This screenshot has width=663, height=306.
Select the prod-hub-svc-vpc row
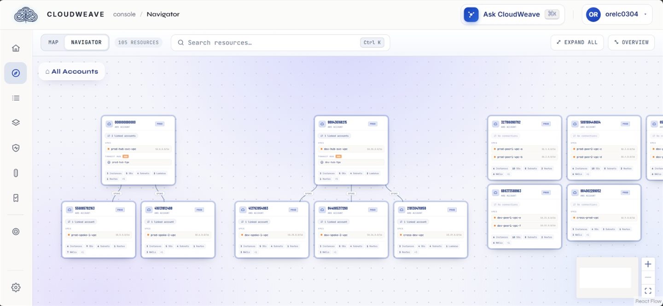click(139, 149)
